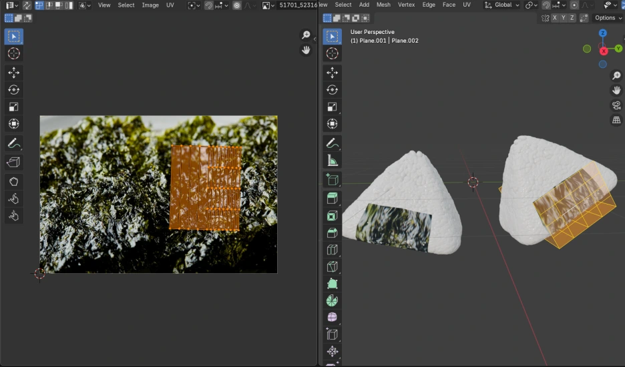The width and height of the screenshot is (625, 367).
Task: Activate the Measure tool in 3D viewport
Action: tap(333, 161)
